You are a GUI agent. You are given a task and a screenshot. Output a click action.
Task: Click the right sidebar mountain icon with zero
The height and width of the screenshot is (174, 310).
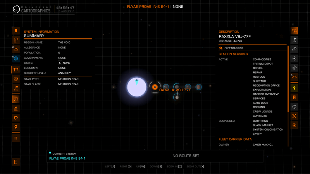294,77
